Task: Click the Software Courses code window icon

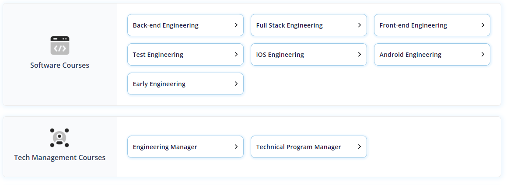Action: pyautogui.click(x=60, y=45)
